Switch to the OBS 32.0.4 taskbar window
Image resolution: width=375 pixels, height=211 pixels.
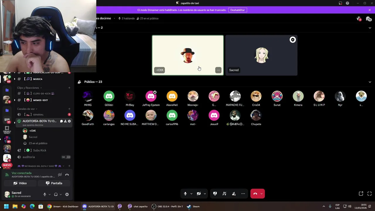(x=167, y=207)
